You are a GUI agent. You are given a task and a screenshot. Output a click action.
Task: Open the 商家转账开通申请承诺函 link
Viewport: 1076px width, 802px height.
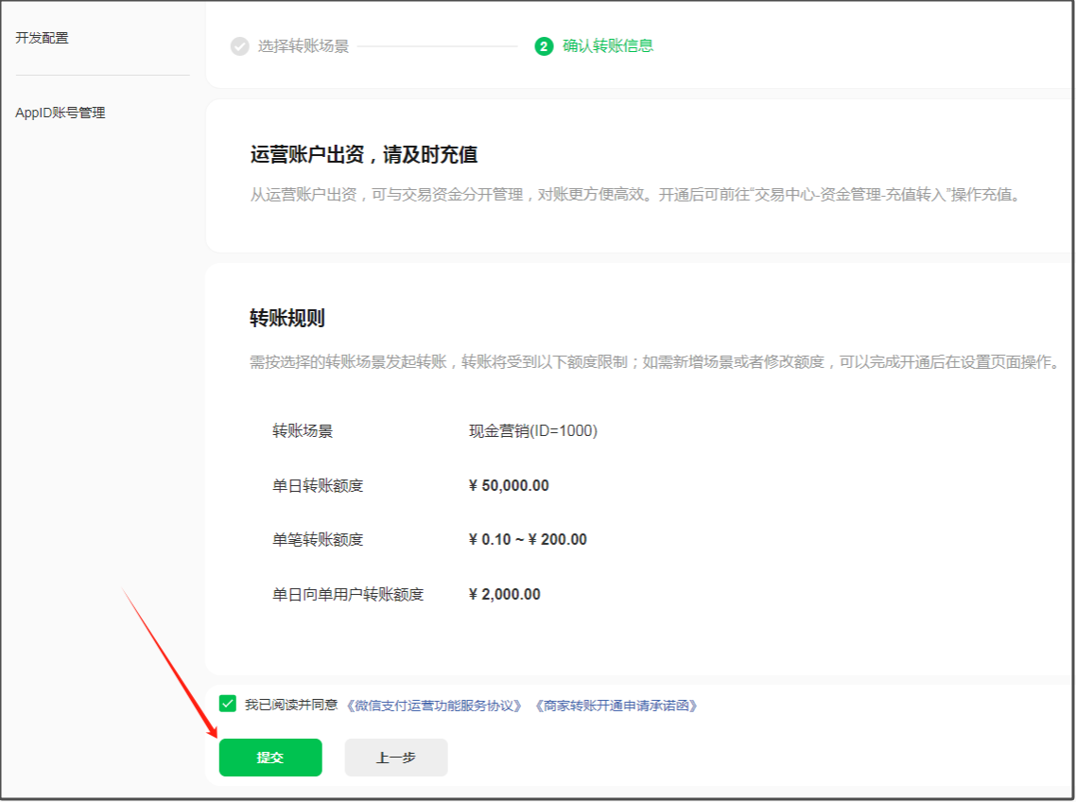click(x=616, y=706)
